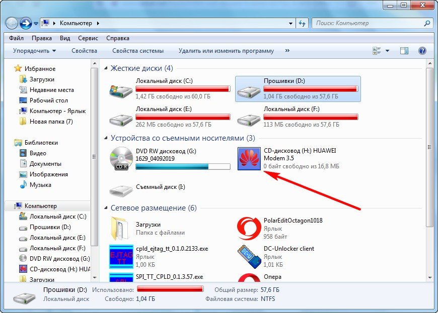Open the Упорядочить dropdown menu
Viewport: 438px width, 313px height.
[x=34, y=51]
